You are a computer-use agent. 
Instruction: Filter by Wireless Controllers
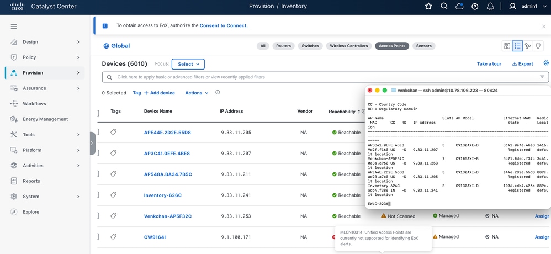348,46
